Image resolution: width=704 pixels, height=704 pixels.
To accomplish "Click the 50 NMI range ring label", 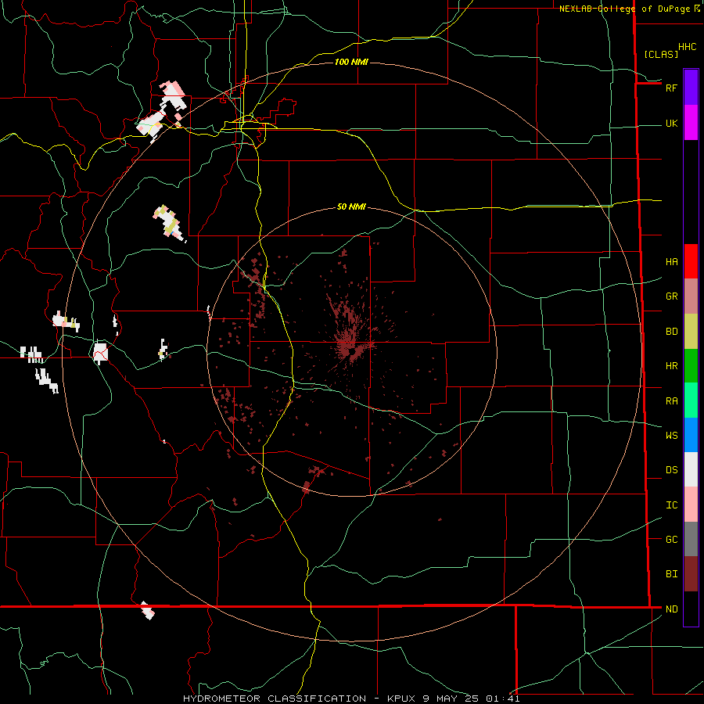I will 351,207.
